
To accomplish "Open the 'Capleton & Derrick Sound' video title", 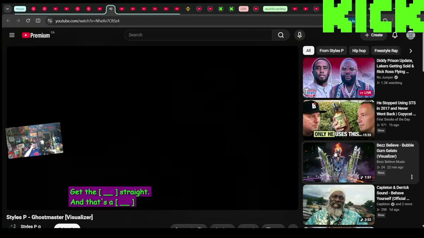I will (393, 193).
